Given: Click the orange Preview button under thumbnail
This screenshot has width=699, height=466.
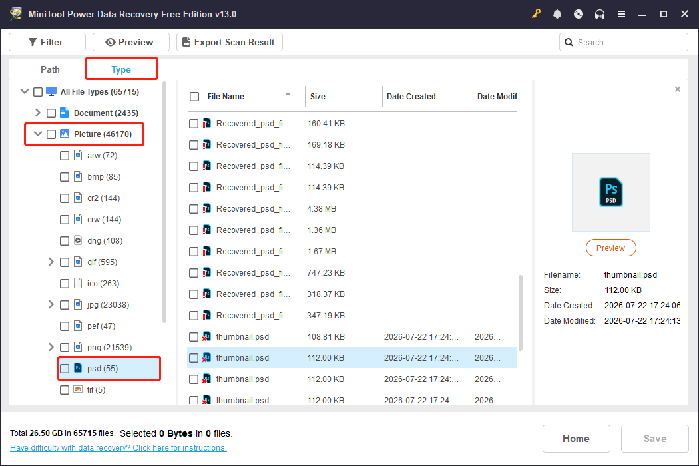Looking at the screenshot, I should pyautogui.click(x=610, y=248).
